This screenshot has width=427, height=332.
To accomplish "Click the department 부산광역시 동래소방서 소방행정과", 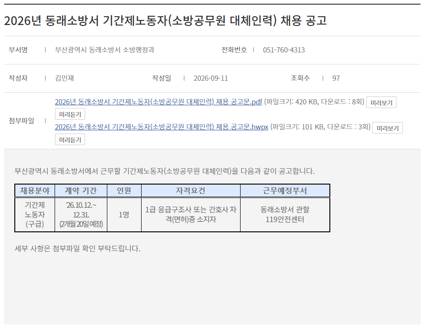I will point(105,50).
